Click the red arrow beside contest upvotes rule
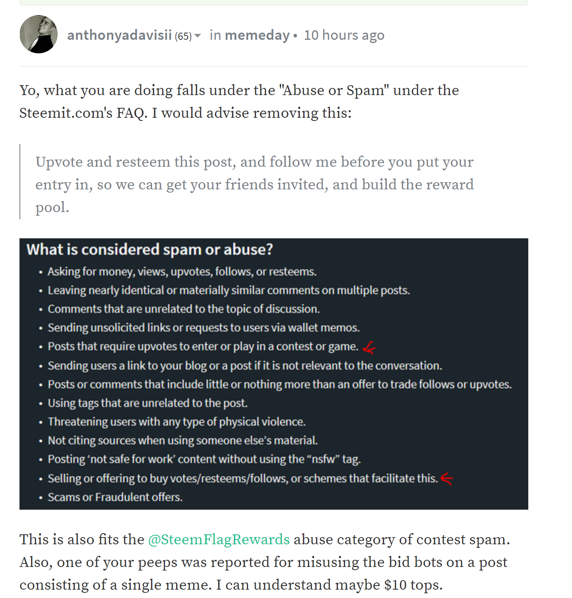Screen dimensions: 572x598 tap(369, 348)
